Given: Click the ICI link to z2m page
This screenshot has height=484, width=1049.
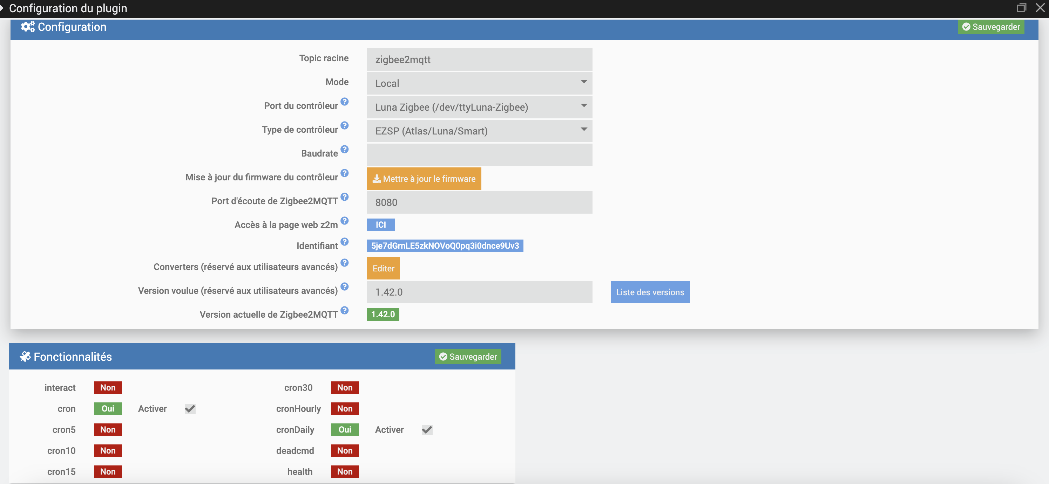Looking at the screenshot, I should (380, 225).
